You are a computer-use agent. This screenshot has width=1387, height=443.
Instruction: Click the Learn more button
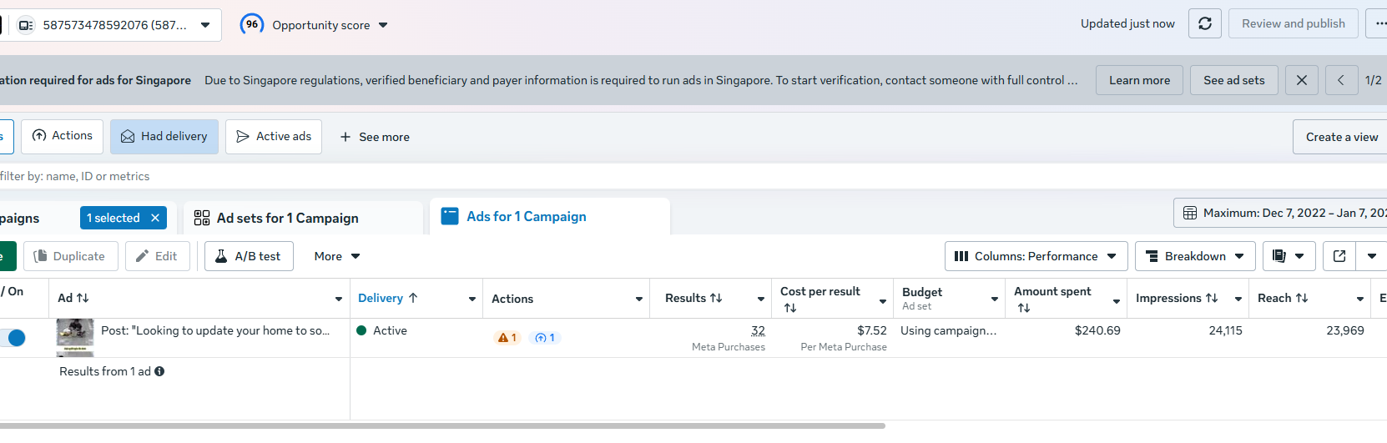pyautogui.click(x=1139, y=80)
